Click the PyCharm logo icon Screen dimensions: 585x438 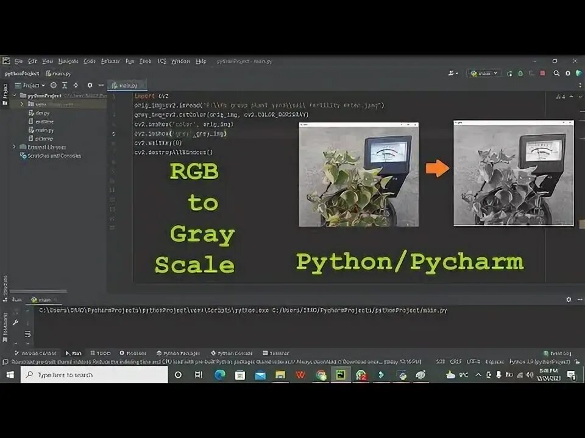[x=6, y=61]
